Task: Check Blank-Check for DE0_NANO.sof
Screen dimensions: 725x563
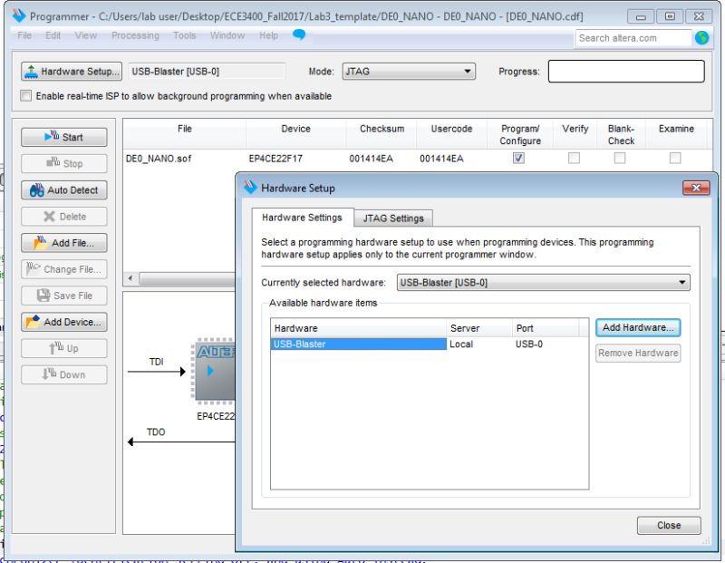Action: click(620, 159)
